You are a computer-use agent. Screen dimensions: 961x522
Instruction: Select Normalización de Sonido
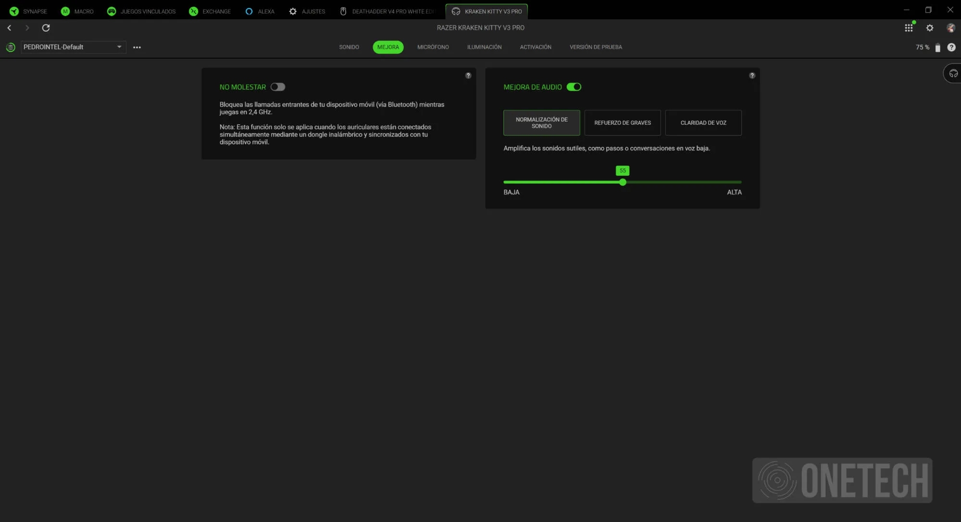[x=541, y=122]
